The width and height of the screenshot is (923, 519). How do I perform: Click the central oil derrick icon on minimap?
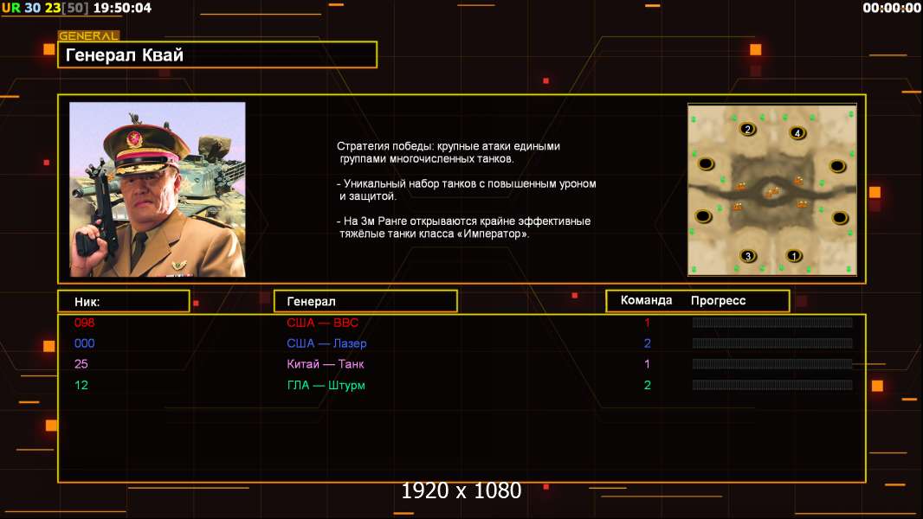pyautogui.click(x=771, y=192)
